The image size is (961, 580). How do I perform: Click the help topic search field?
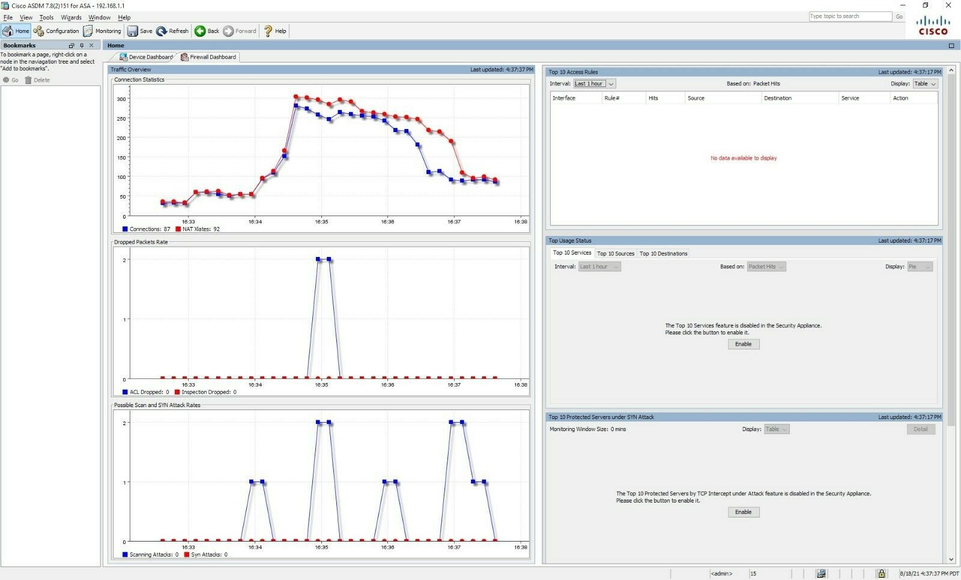point(850,17)
